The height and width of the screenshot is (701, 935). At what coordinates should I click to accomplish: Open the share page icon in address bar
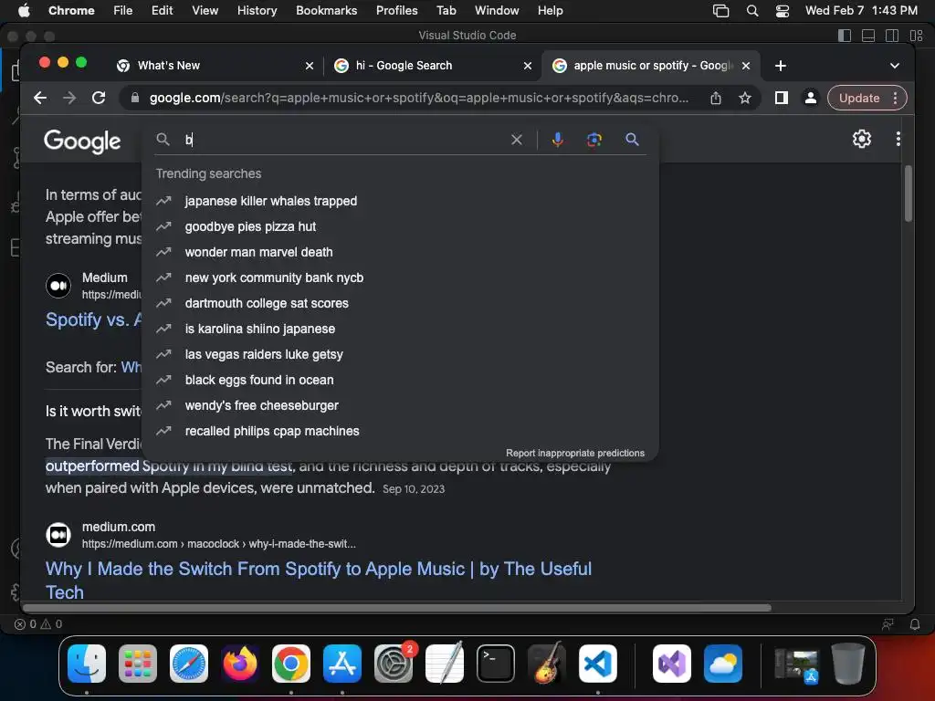(x=716, y=98)
